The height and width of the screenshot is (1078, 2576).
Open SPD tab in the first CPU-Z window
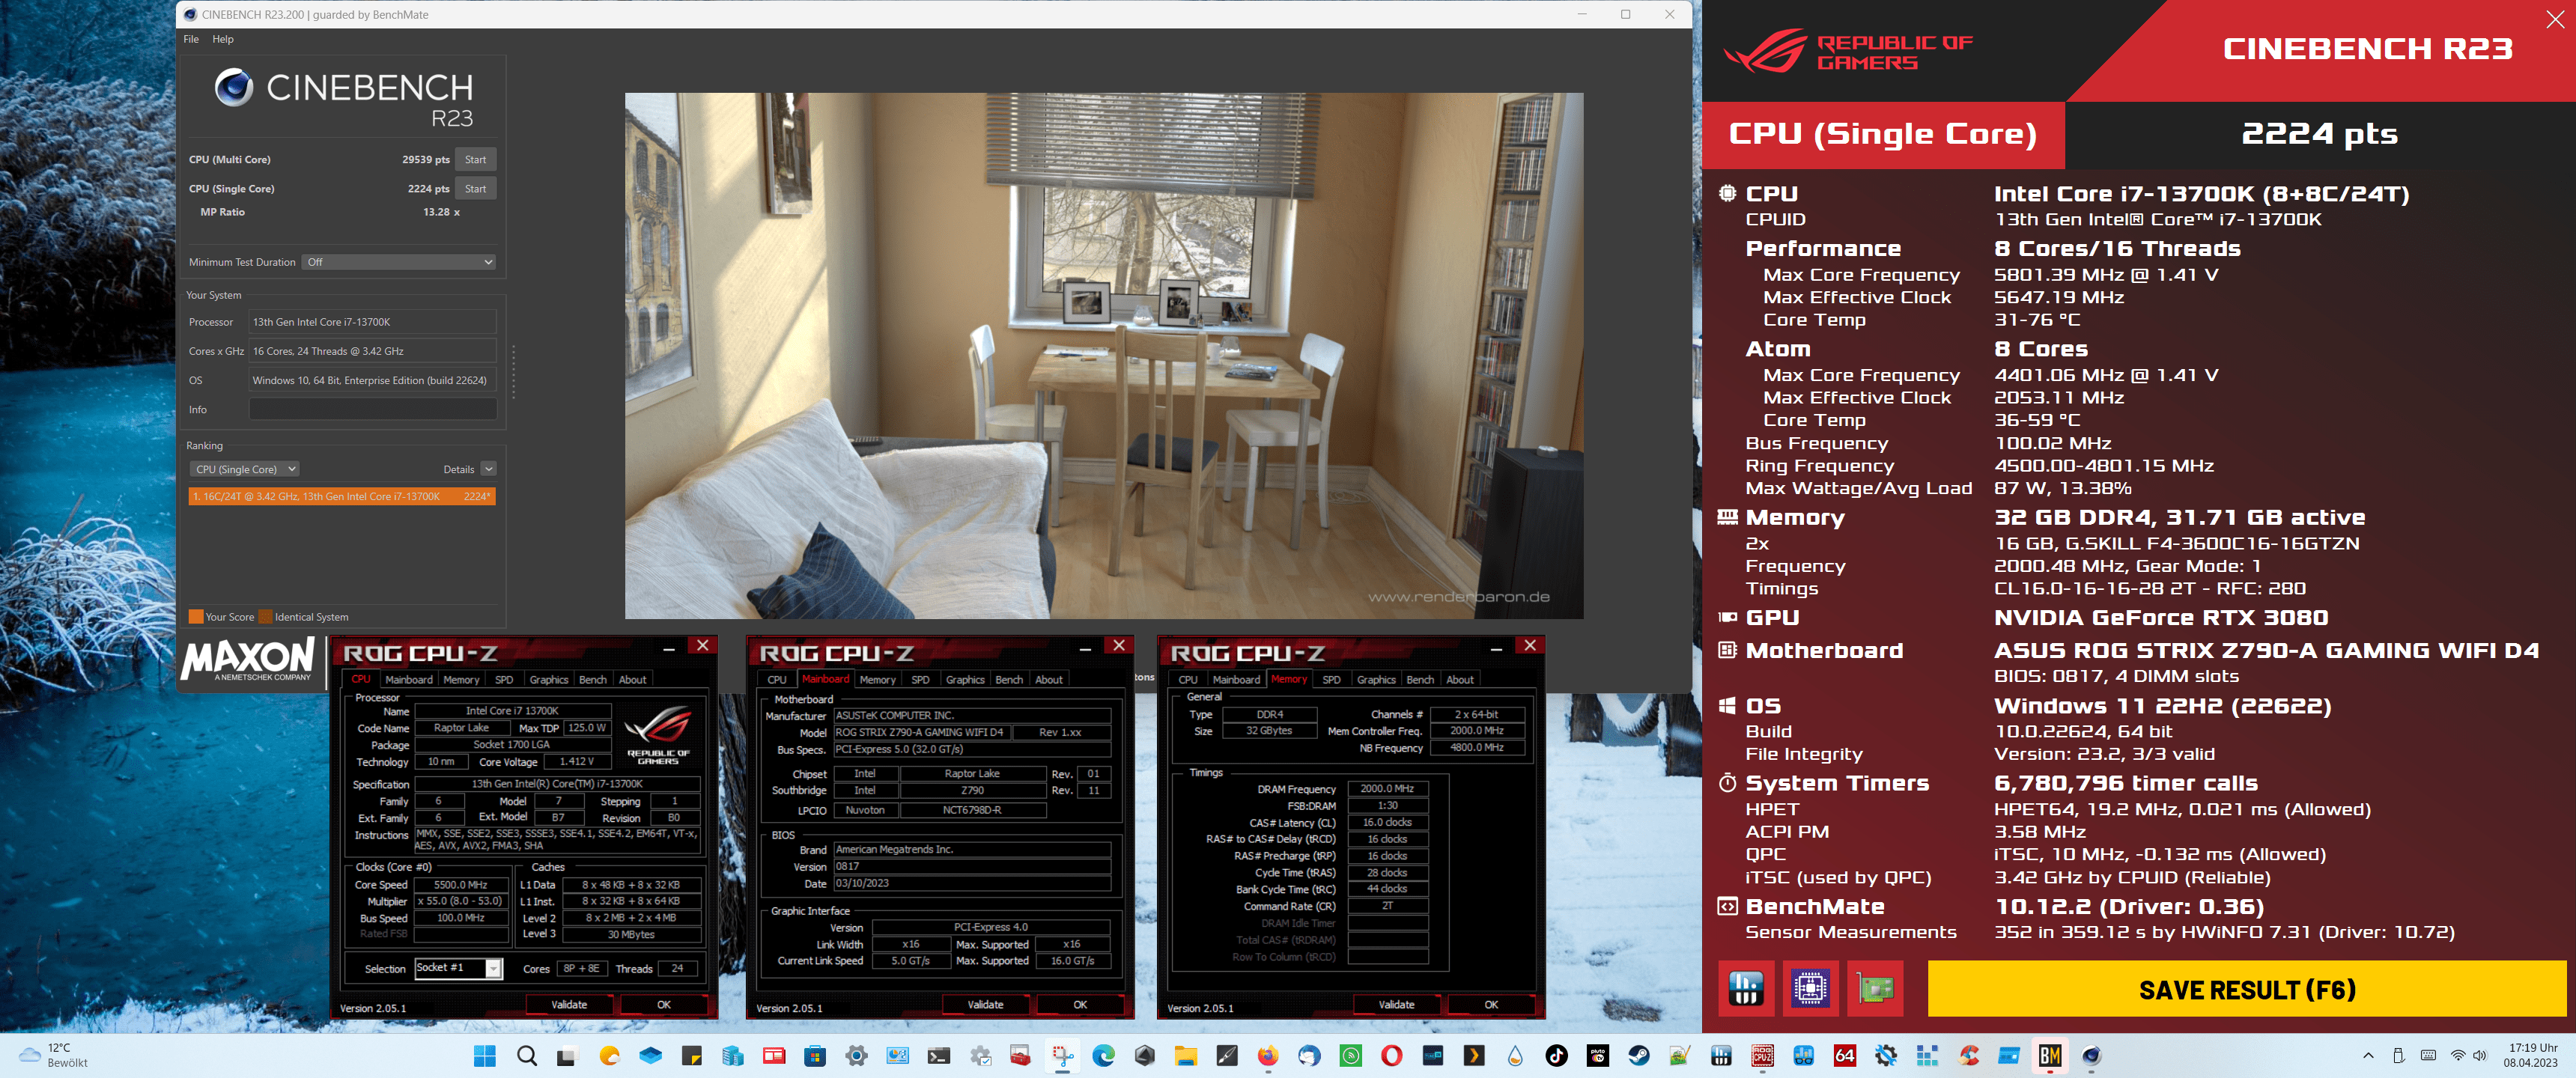(x=504, y=679)
